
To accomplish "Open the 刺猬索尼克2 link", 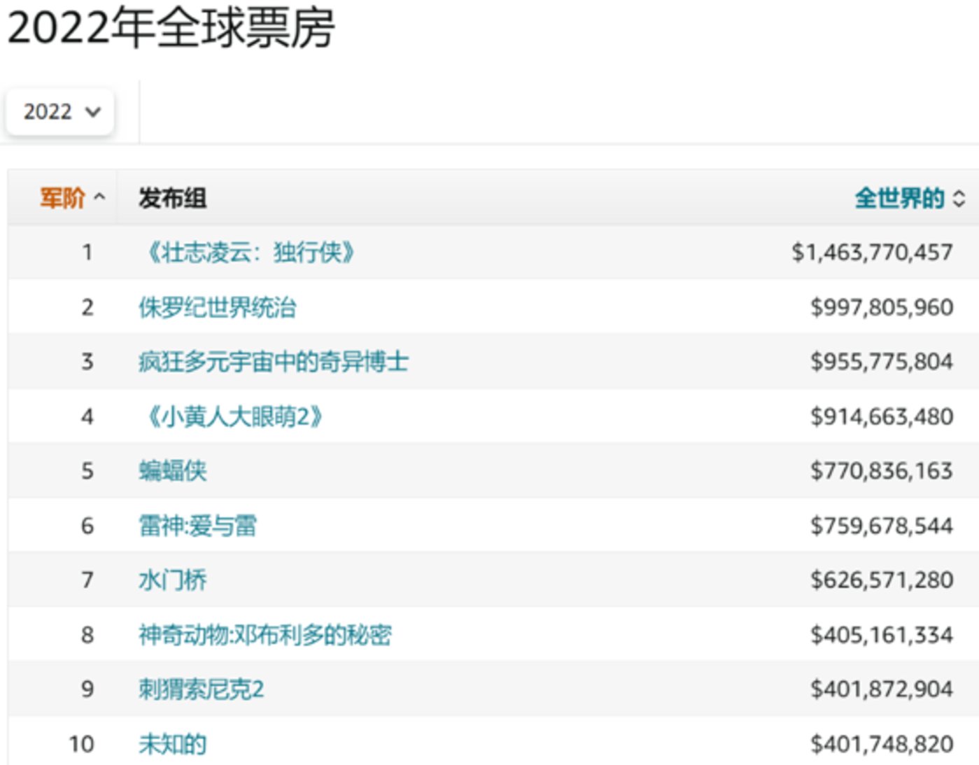I will click(x=202, y=689).
